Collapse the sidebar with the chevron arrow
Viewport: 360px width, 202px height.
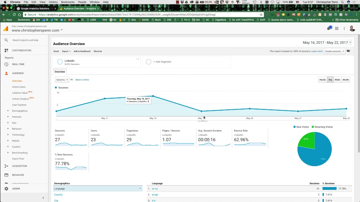pos(43,198)
